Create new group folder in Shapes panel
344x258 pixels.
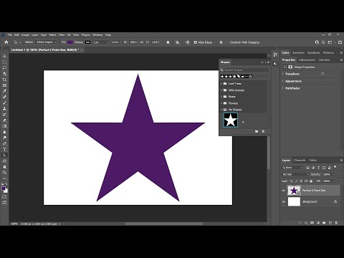(257, 131)
